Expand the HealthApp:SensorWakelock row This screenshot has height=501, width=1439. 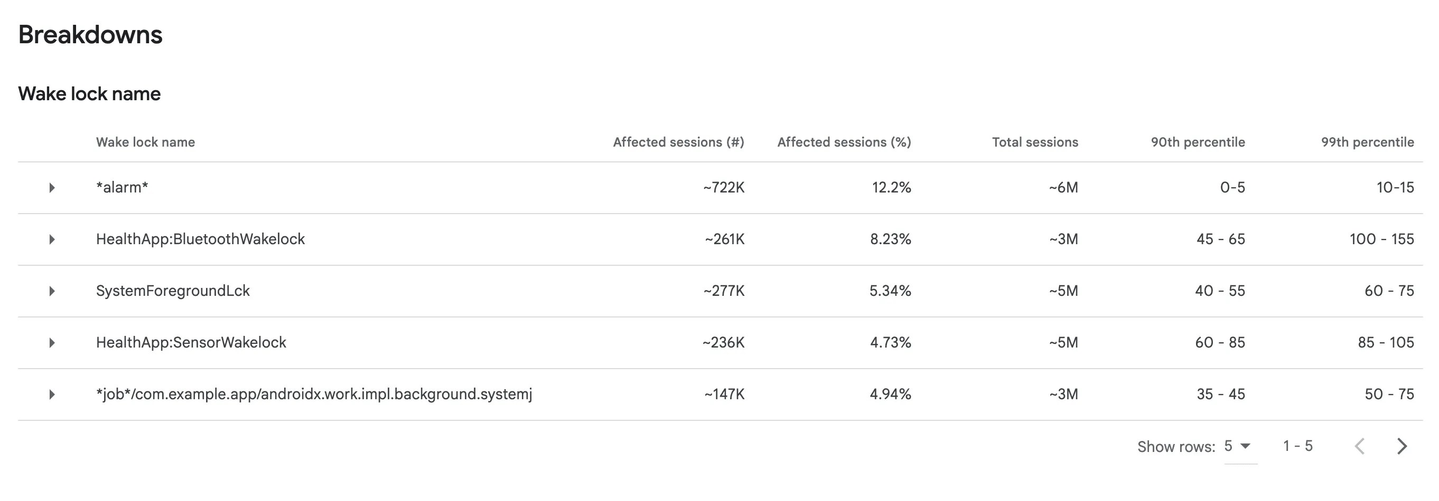52,343
